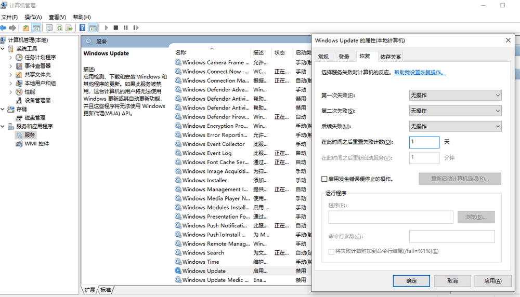The image size is (520, 297).
Task: Click the Back arrow in the toolbar
Action: click(4, 28)
